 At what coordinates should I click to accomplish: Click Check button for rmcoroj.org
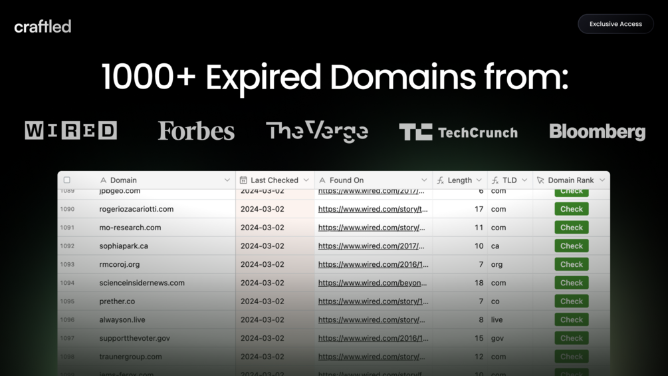point(572,264)
